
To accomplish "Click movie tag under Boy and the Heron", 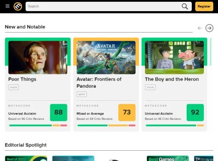I will coord(150,87).
